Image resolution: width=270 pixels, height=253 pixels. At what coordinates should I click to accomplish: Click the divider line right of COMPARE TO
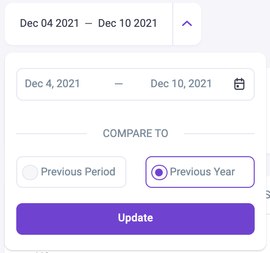(219, 134)
